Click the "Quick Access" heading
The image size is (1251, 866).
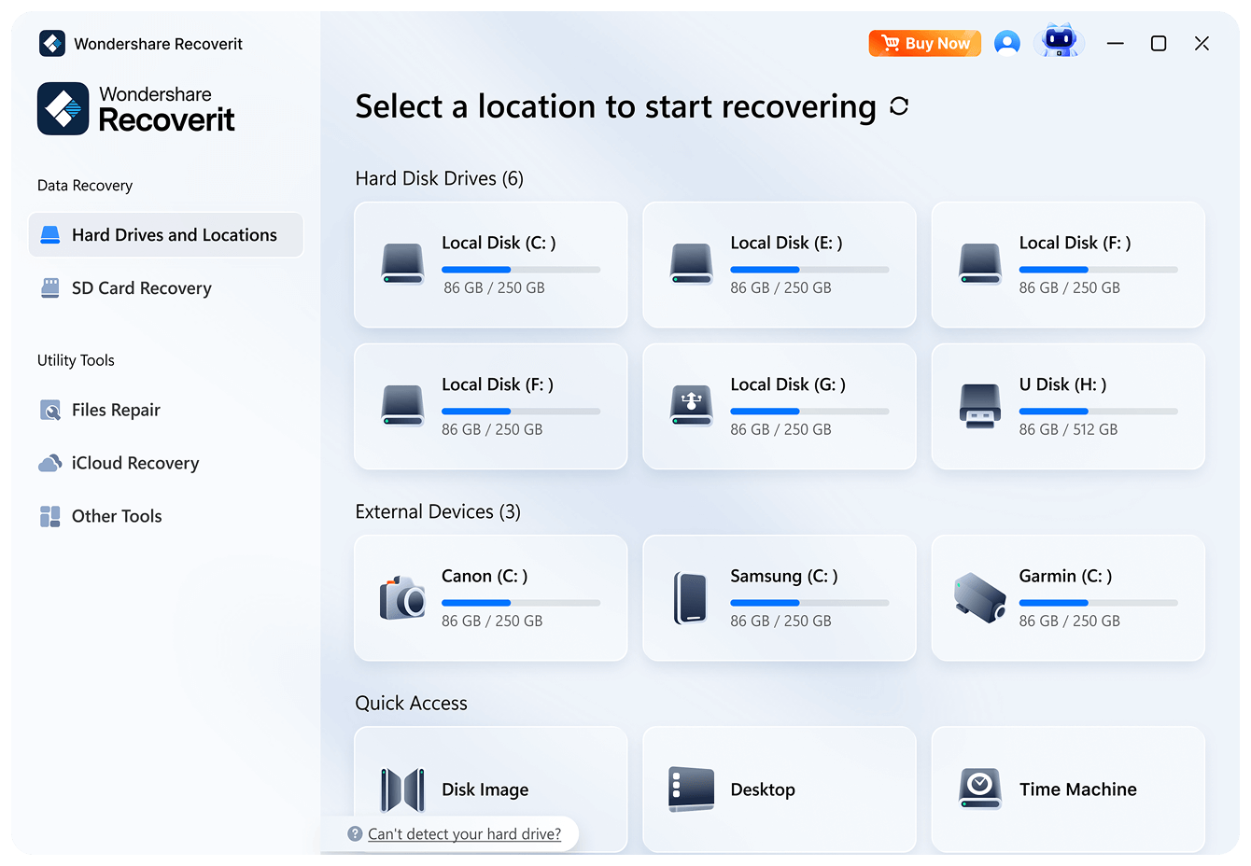point(411,703)
